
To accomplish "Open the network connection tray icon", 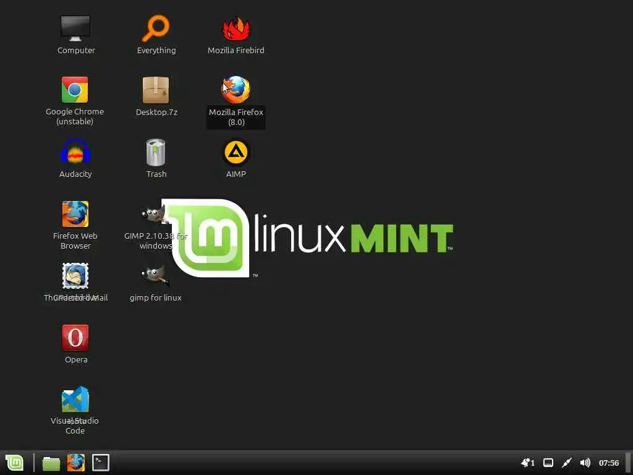I will tap(567, 463).
